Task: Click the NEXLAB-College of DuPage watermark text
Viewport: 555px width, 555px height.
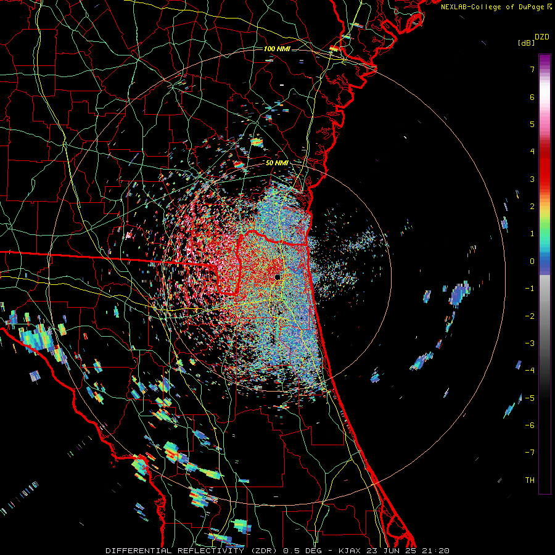Action: click(496, 7)
